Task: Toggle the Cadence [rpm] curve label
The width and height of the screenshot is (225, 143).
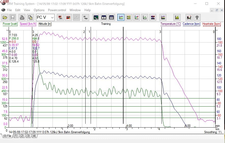Action: pyautogui.click(x=191, y=24)
